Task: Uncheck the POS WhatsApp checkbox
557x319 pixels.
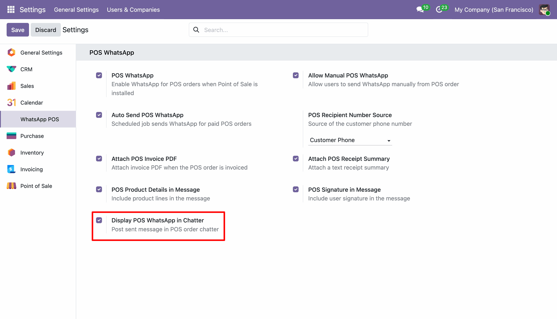Action: 99,75
